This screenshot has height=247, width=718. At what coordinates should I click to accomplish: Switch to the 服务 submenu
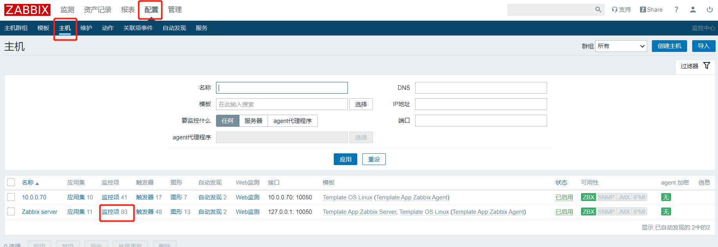point(202,28)
